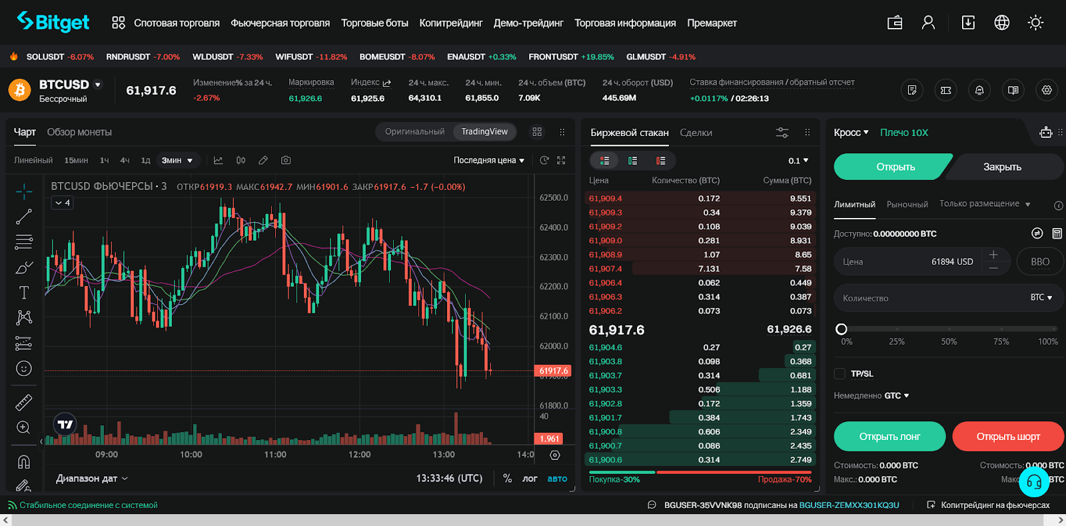Open the Кросс margin mode dropdown
This screenshot has height=526, width=1066.
tap(851, 132)
